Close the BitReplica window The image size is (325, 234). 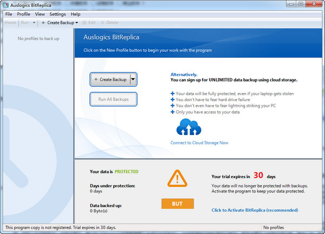[314, 4]
